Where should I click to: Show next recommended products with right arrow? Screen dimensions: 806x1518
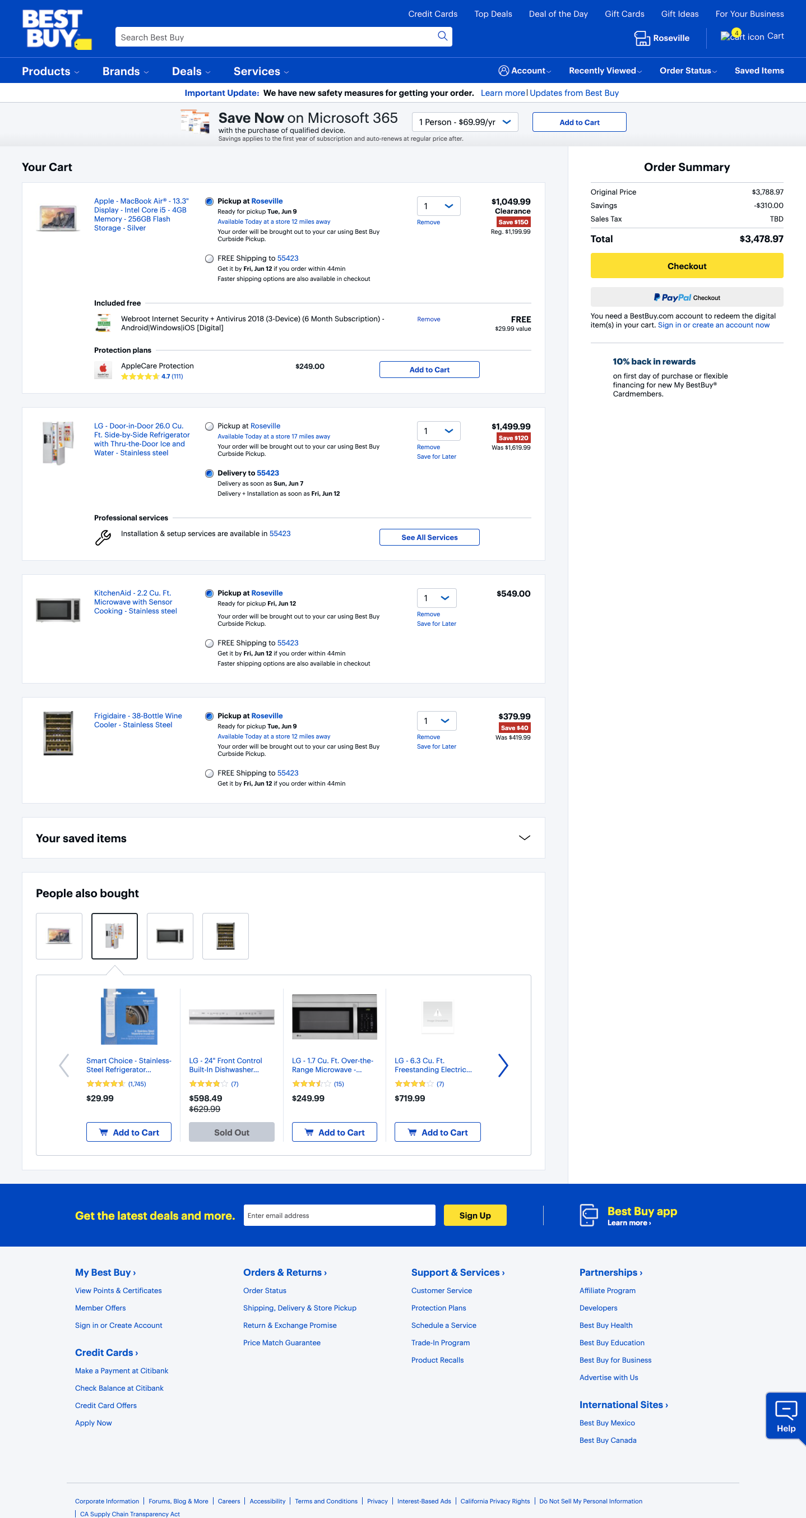point(503,1065)
